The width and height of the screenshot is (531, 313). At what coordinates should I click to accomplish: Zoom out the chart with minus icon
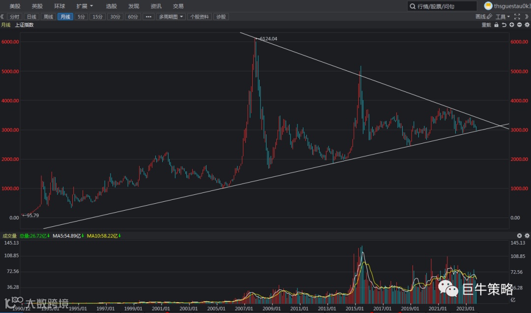click(519, 25)
